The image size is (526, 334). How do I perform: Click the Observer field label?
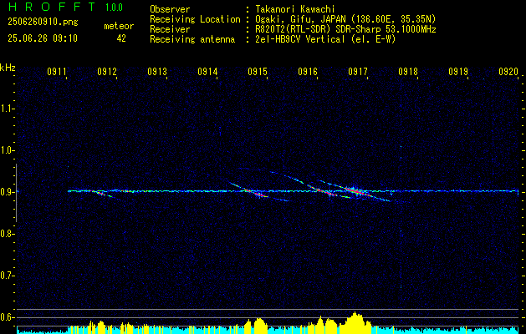(170, 10)
